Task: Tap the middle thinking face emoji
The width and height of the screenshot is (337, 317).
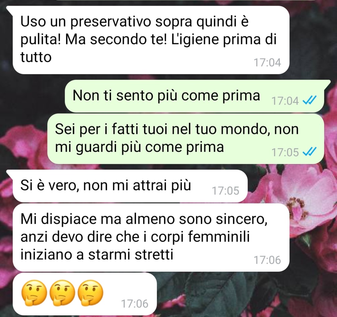Action: (x=62, y=293)
